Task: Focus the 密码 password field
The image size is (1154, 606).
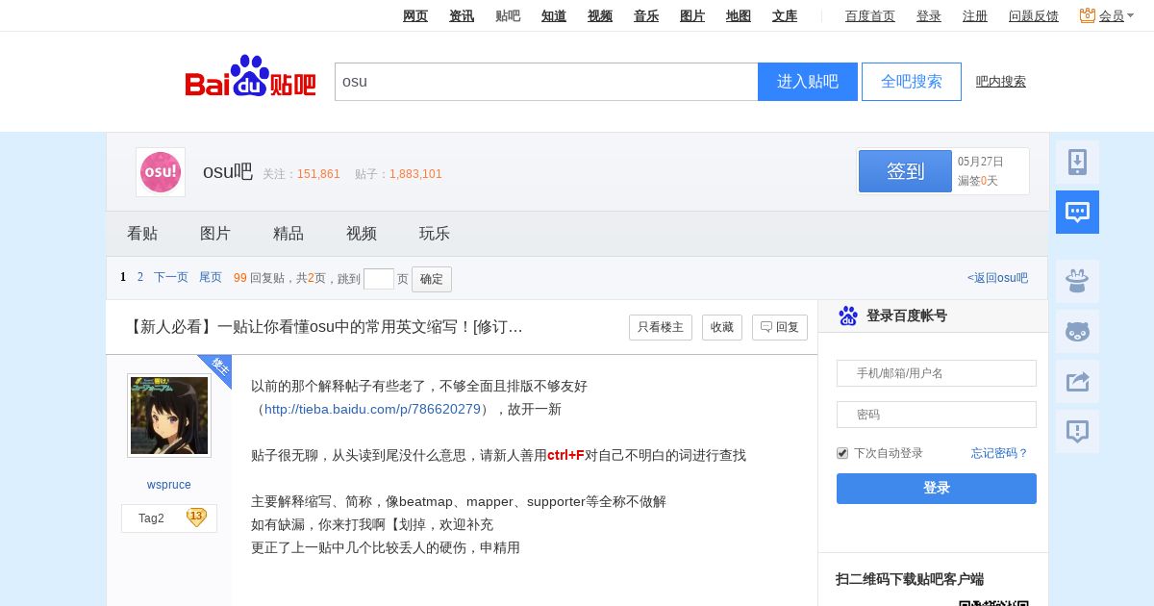Action: coord(937,415)
